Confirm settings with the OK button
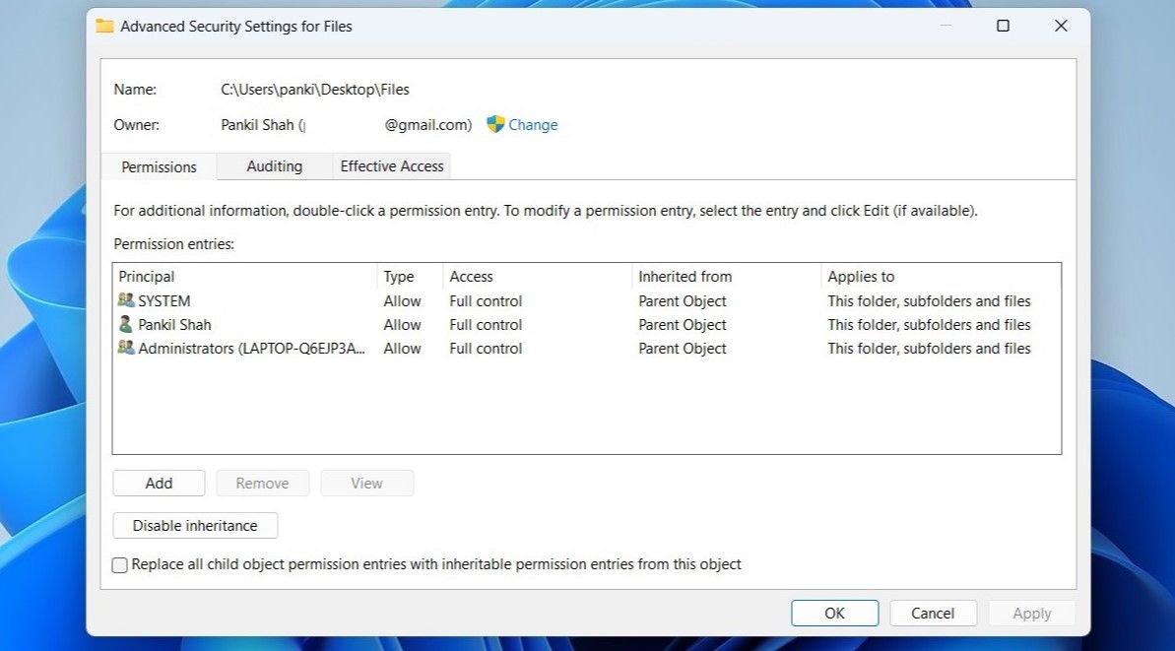The image size is (1175, 651). click(834, 612)
